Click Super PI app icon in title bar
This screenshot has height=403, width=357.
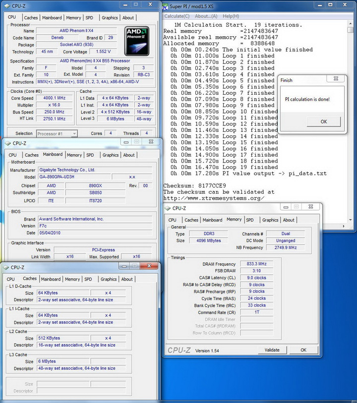[x=165, y=6]
